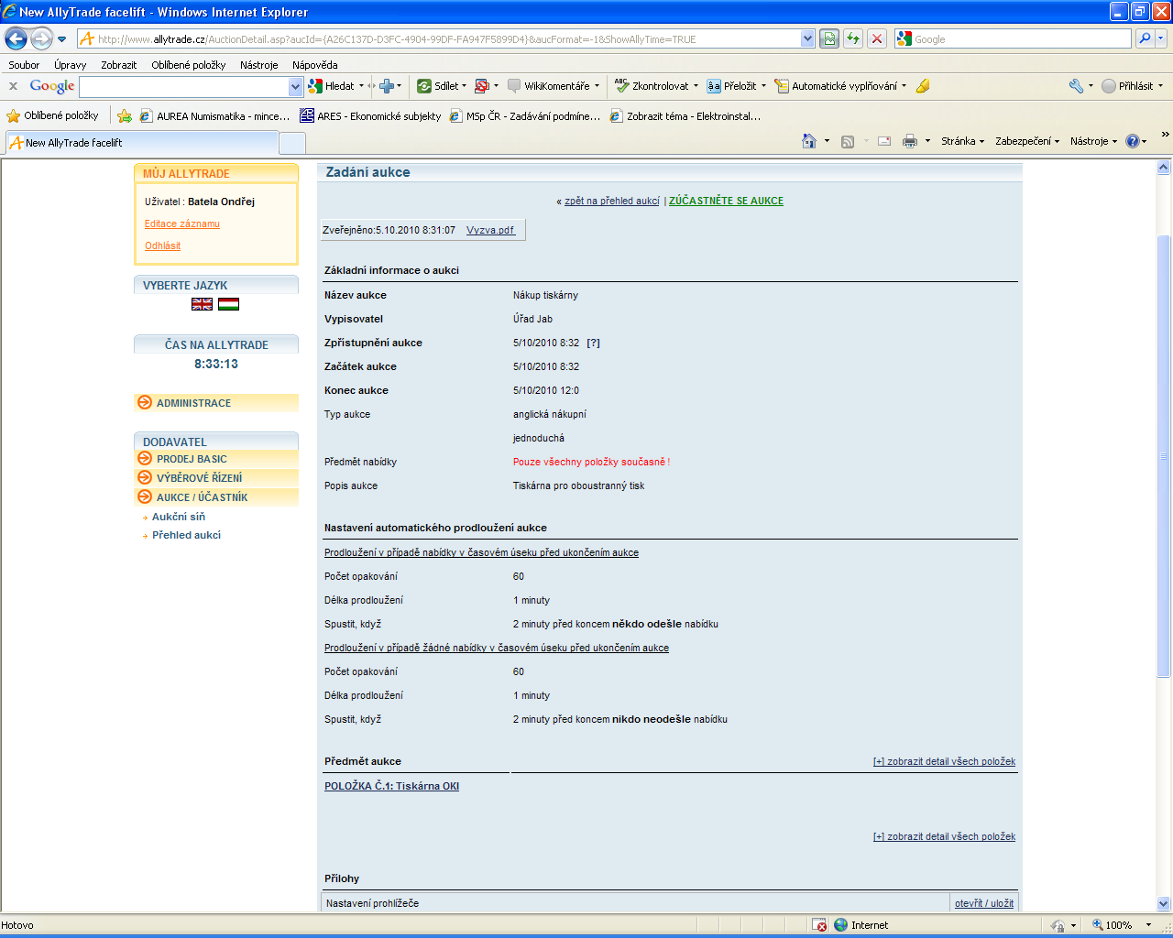Open the Oblíbené položky menu
The height and width of the screenshot is (938, 1173).
[x=189, y=65]
